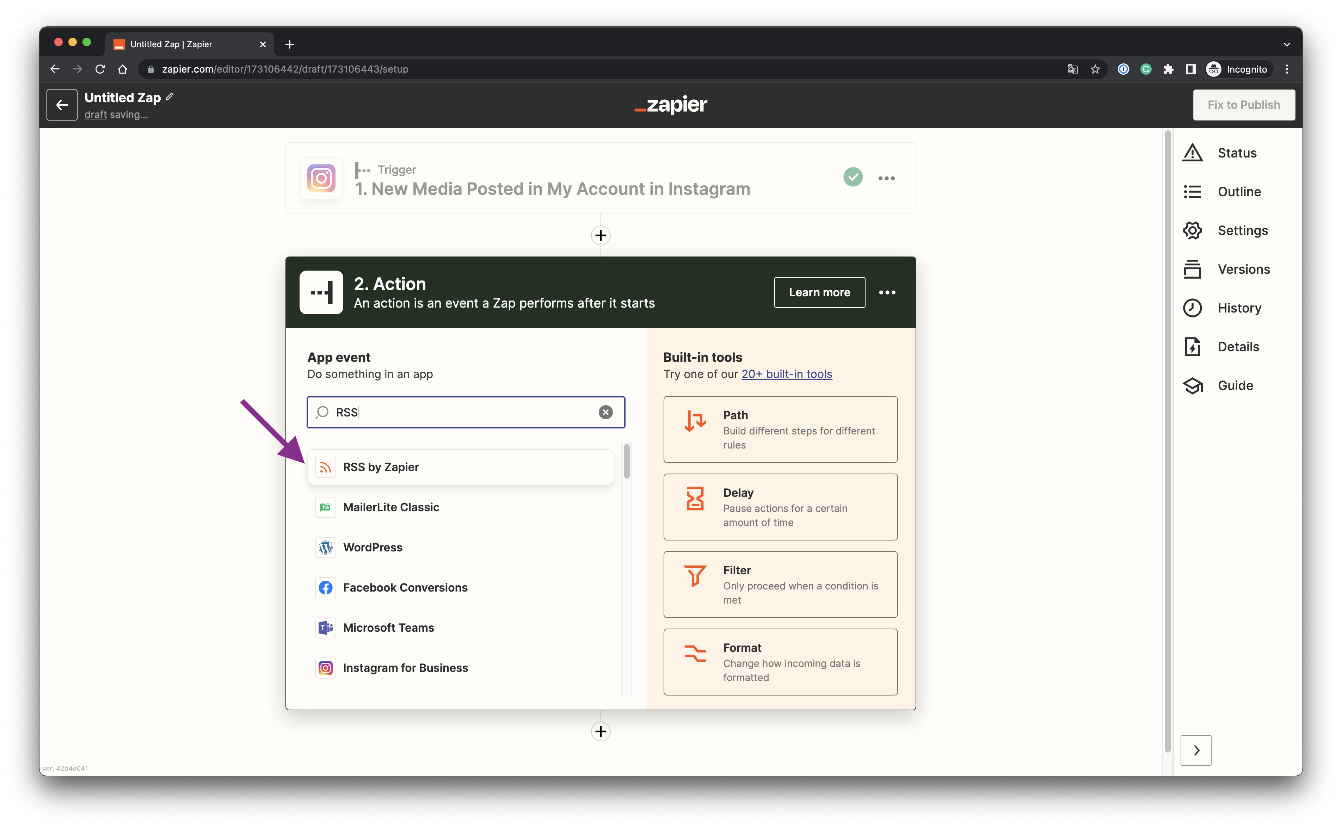Click the browser back arrow
The height and width of the screenshot is (828, 1342).
click(x=55, y=69)
